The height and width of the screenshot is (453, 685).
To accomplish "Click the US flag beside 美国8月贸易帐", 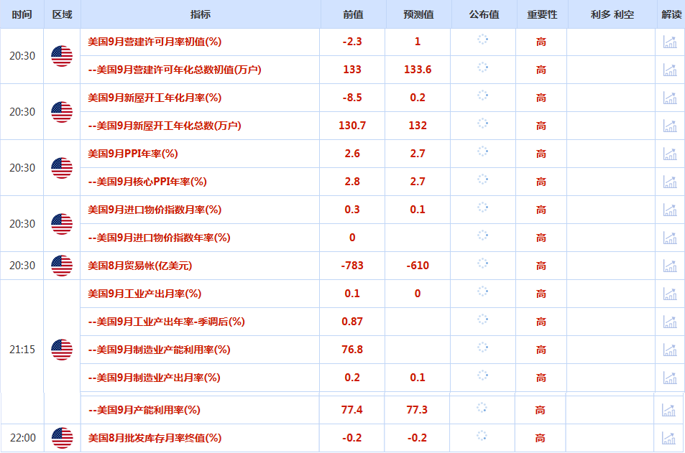I will coord(62,266).
